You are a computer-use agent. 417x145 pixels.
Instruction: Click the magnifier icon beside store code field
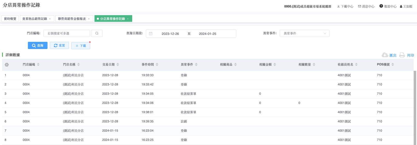97,33
